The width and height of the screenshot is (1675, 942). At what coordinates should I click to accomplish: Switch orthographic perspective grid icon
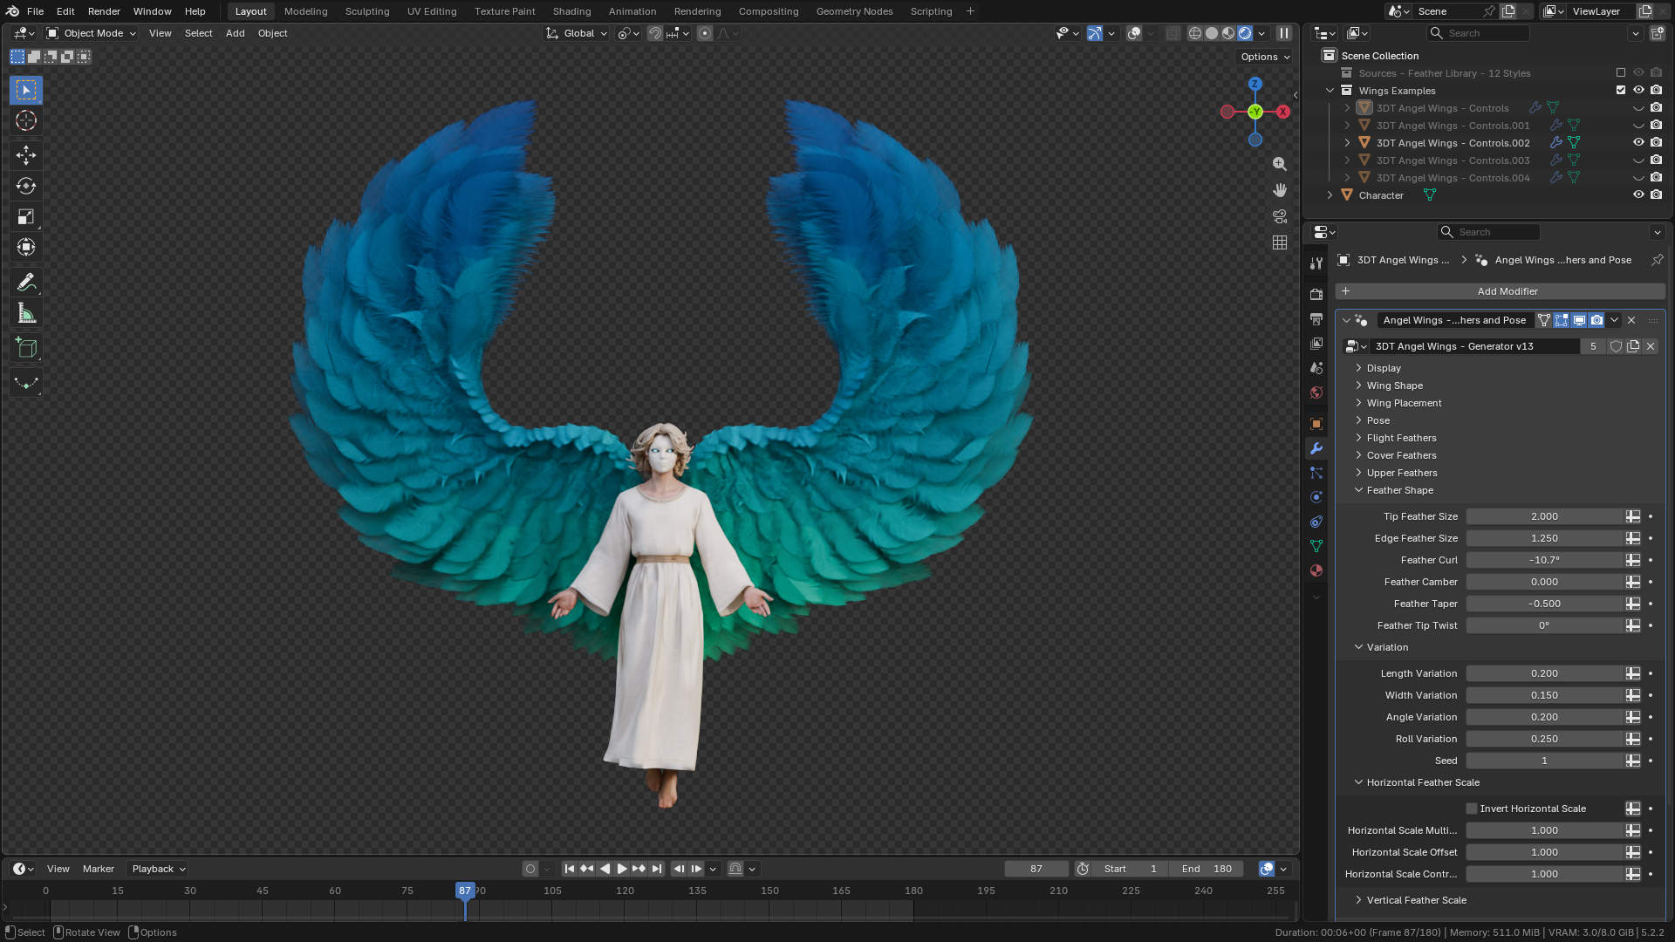coord(1280,242)
